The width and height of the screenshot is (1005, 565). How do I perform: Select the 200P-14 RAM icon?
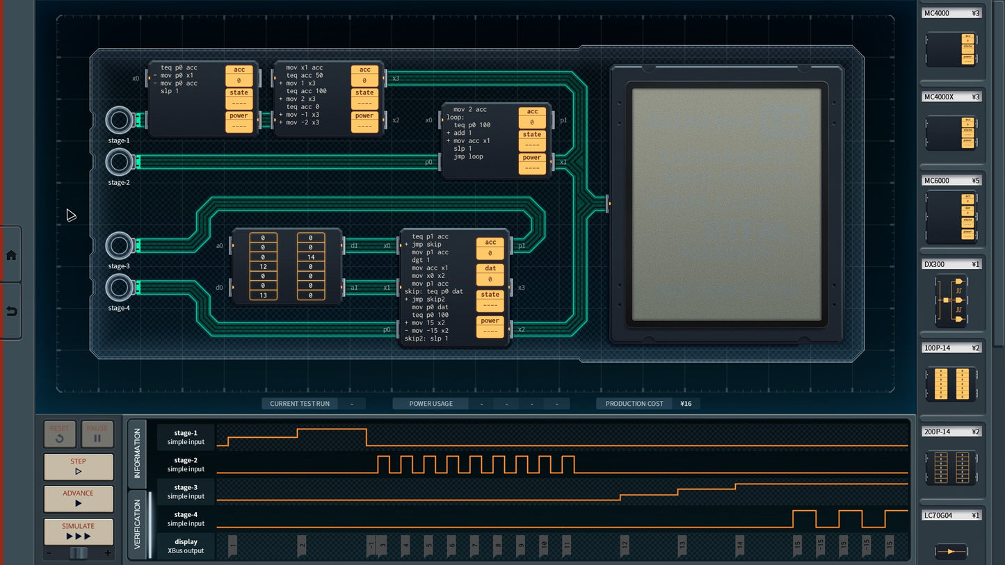pyautogui.click(x=951, y=467)
